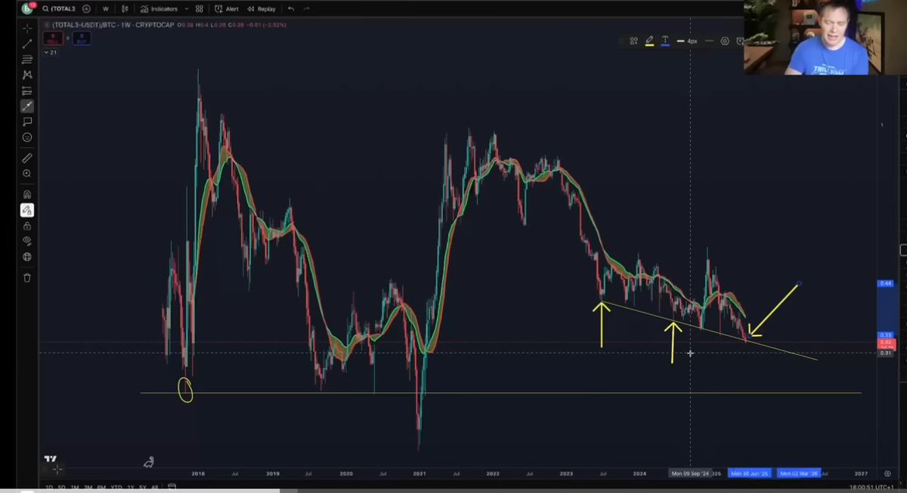Screen dimensions: 907x493
Task: Select the text annotation callout tool
Action: point(27,122)
